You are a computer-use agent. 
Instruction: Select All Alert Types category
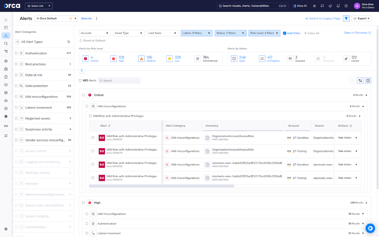pos(32,41)
